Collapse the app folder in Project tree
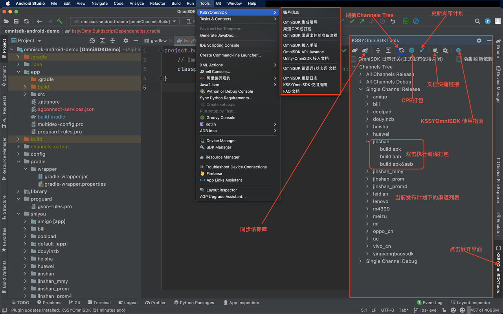503x314 pixels. (x=18, y=72)
